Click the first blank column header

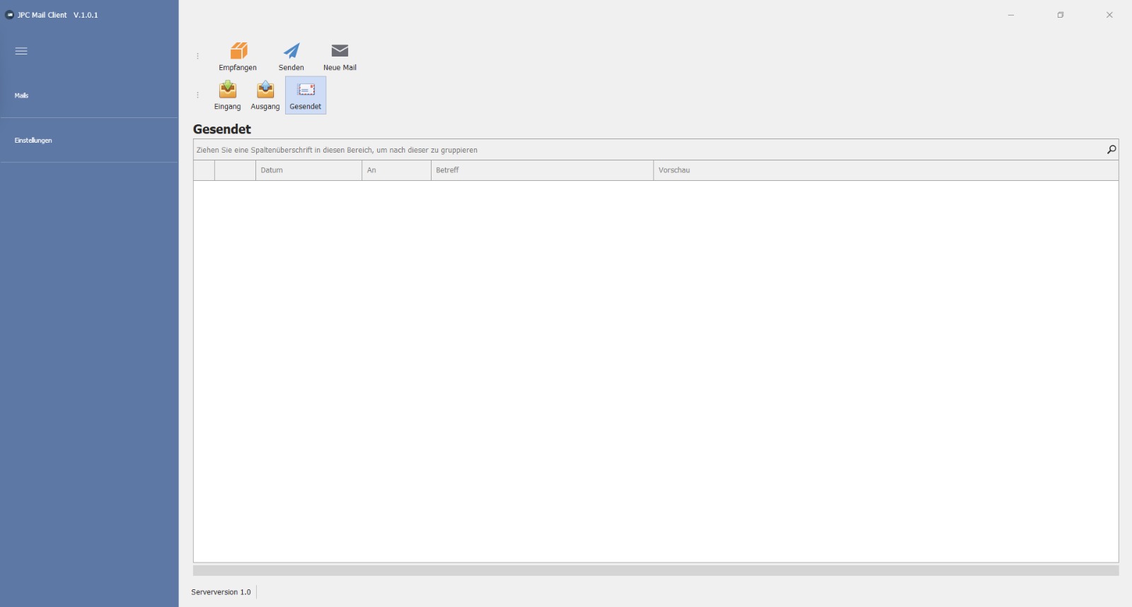tap(204, 170)
